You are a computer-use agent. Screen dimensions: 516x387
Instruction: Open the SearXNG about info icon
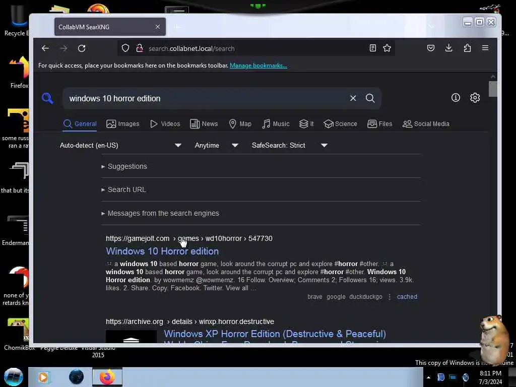coord(456,97)
